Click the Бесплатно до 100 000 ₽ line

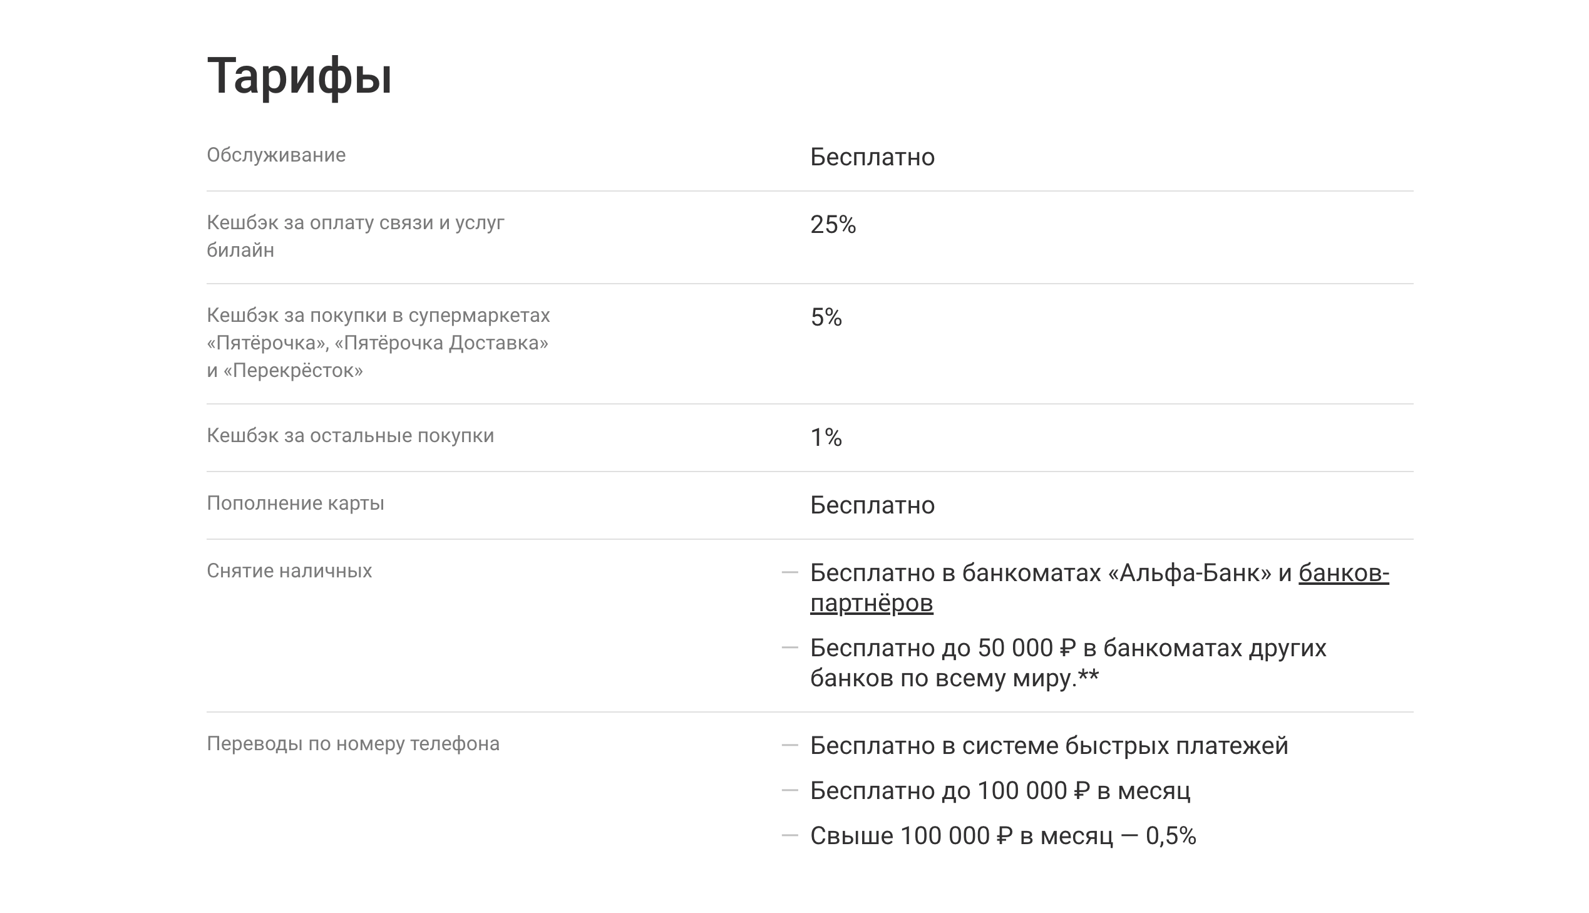tap(1000, 792)
